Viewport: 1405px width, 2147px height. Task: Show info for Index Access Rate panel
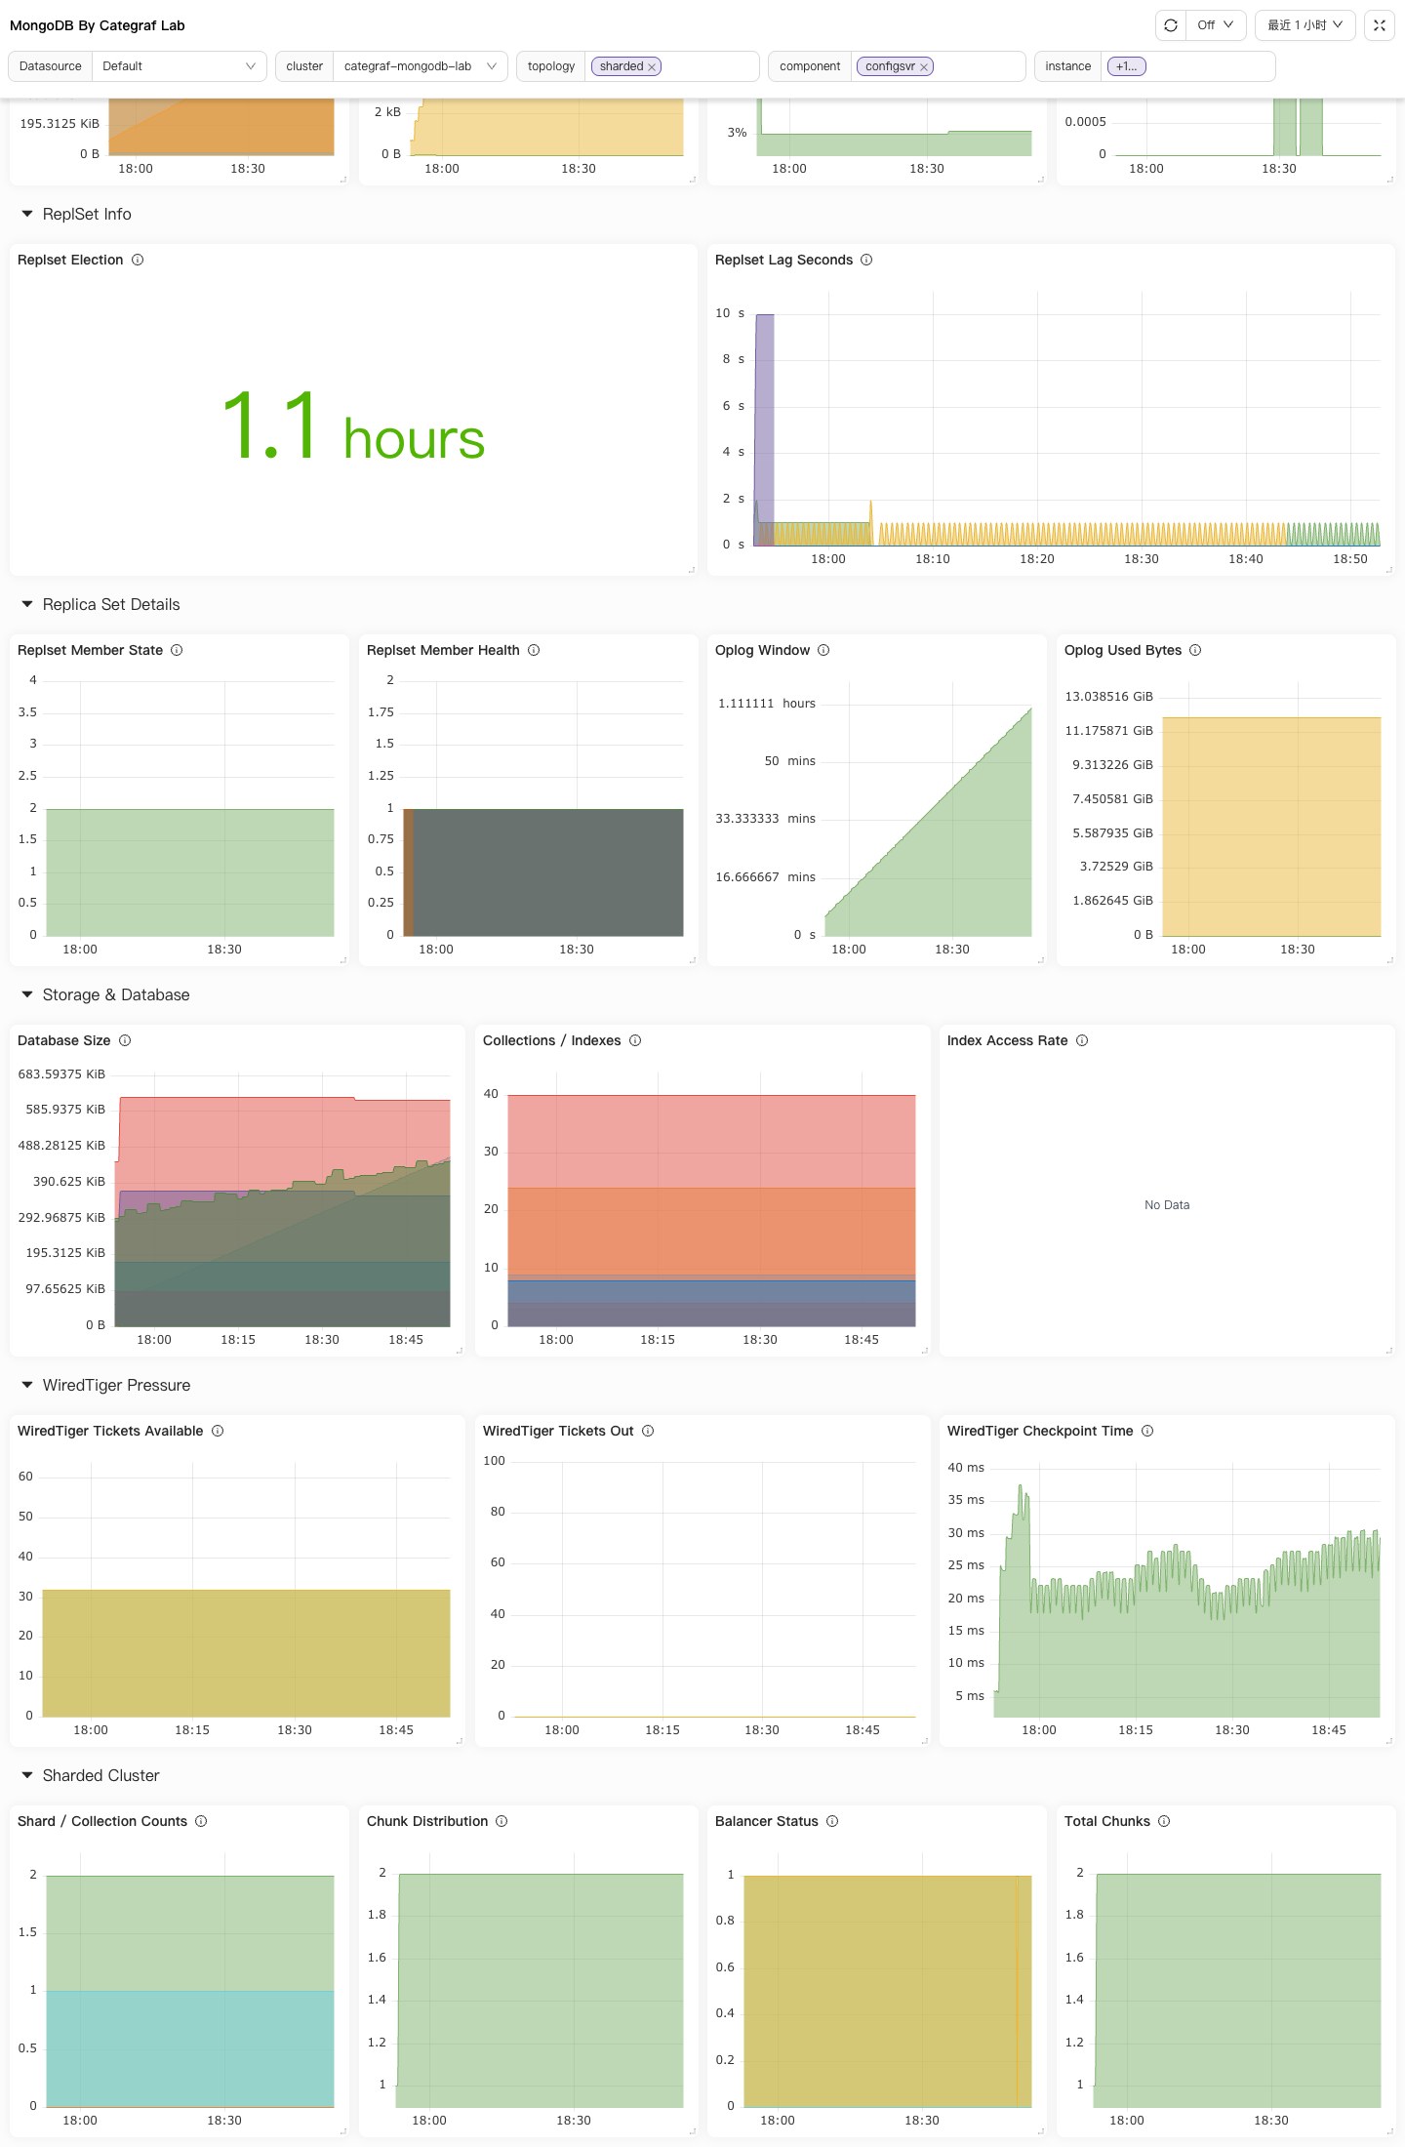pyautogui.click(x=1082, y=1040)
